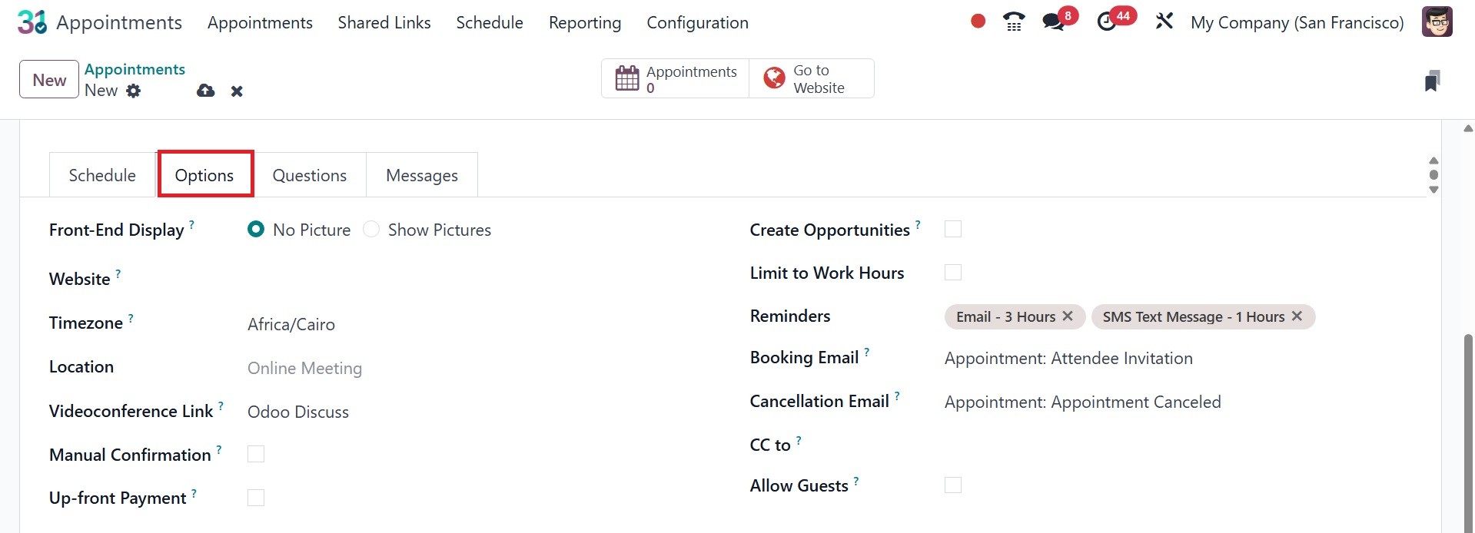Image resolution: width=1475 pixels, height=533 pixels.
Task: Open the debug tools wrench icon
Action: 1164,22
